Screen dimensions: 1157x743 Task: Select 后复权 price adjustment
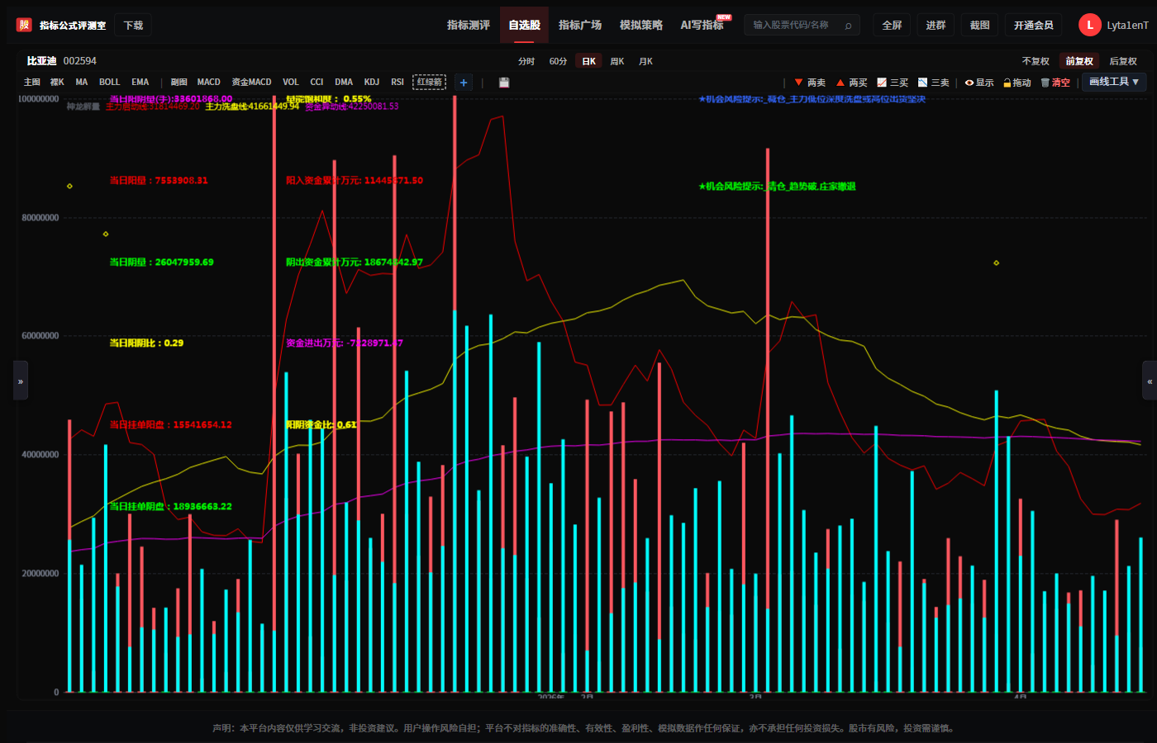(1123, 61)
